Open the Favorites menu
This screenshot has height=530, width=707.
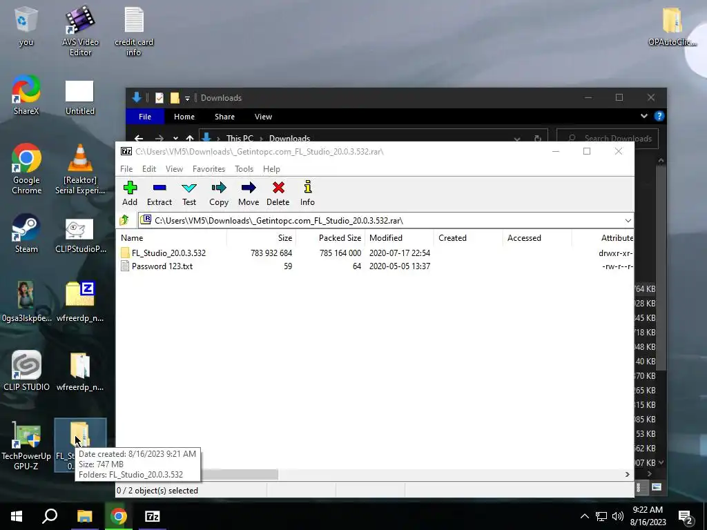tap(209, 169)
